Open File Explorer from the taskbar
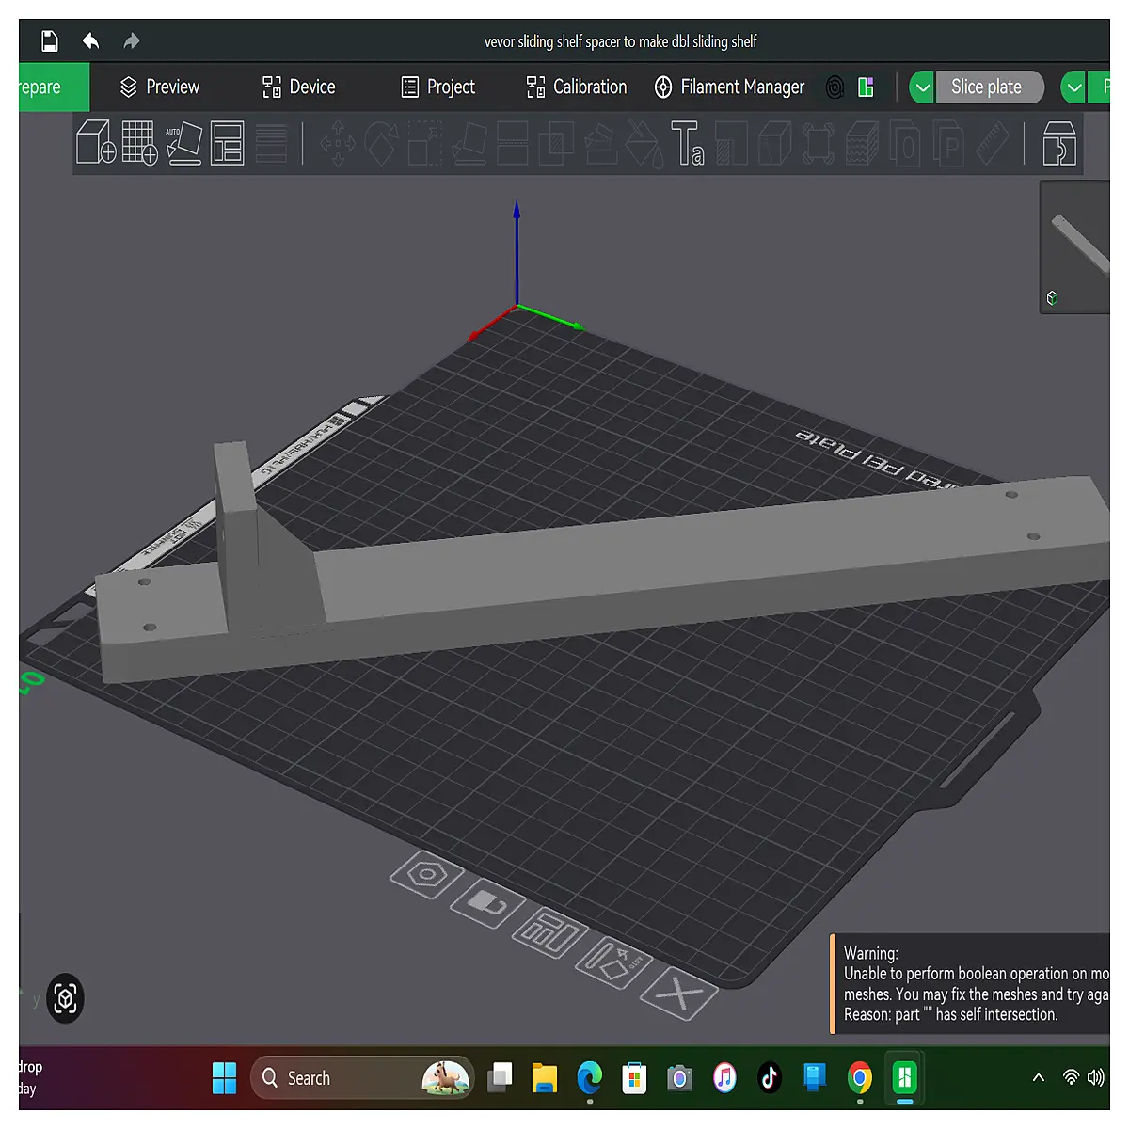The image size is (1129, 1129). 545,1078
